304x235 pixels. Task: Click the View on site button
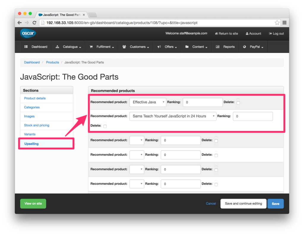(x=33, y=204)
